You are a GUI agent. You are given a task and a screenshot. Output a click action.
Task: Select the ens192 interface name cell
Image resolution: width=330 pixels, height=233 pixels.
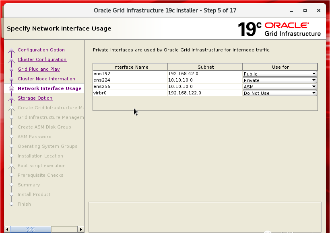tap(130, 74)
